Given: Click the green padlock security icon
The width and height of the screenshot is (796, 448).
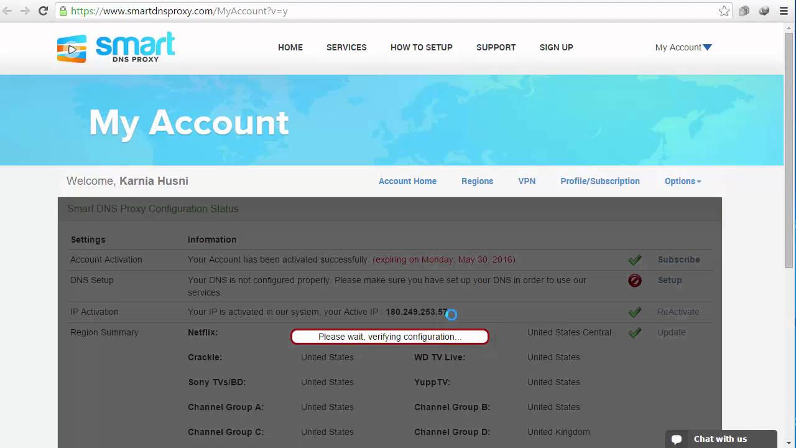Looking at the screenshot, I should click(63, 11).
